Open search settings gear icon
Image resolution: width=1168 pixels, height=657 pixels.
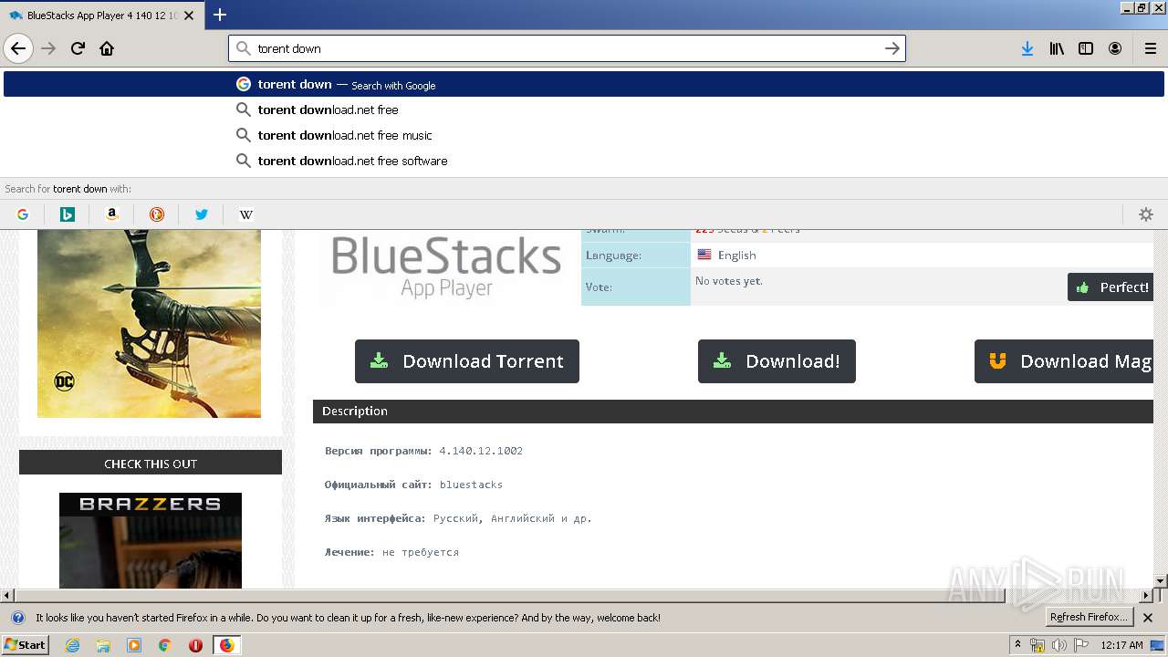(x=1146, y=214)
